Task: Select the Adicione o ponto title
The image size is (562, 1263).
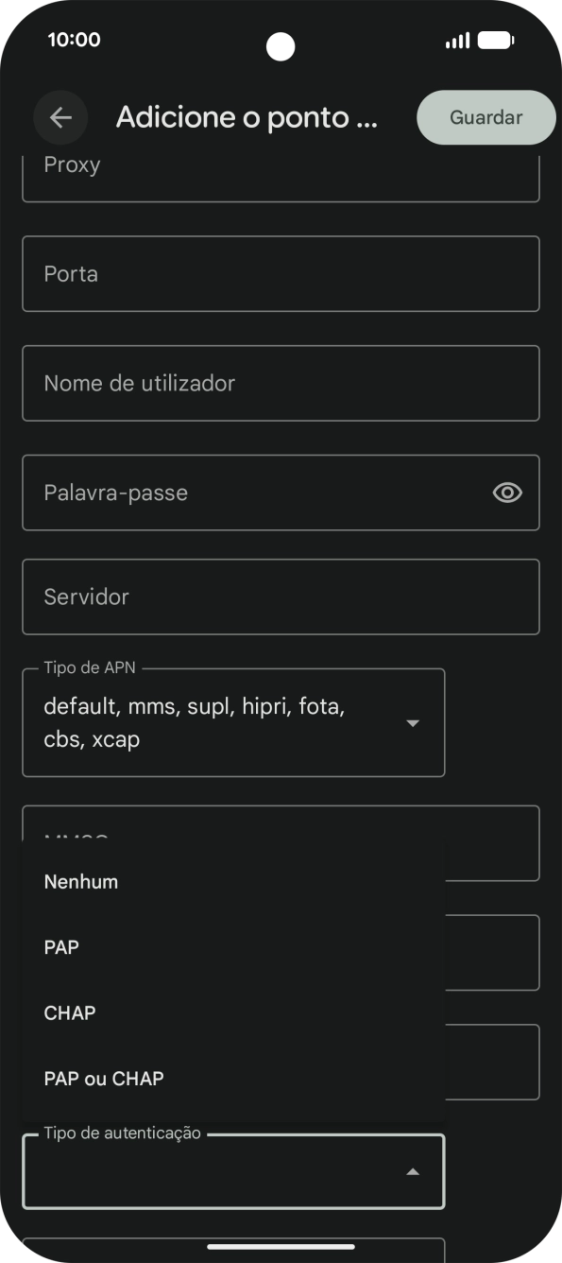Action: tap(247, 116)
